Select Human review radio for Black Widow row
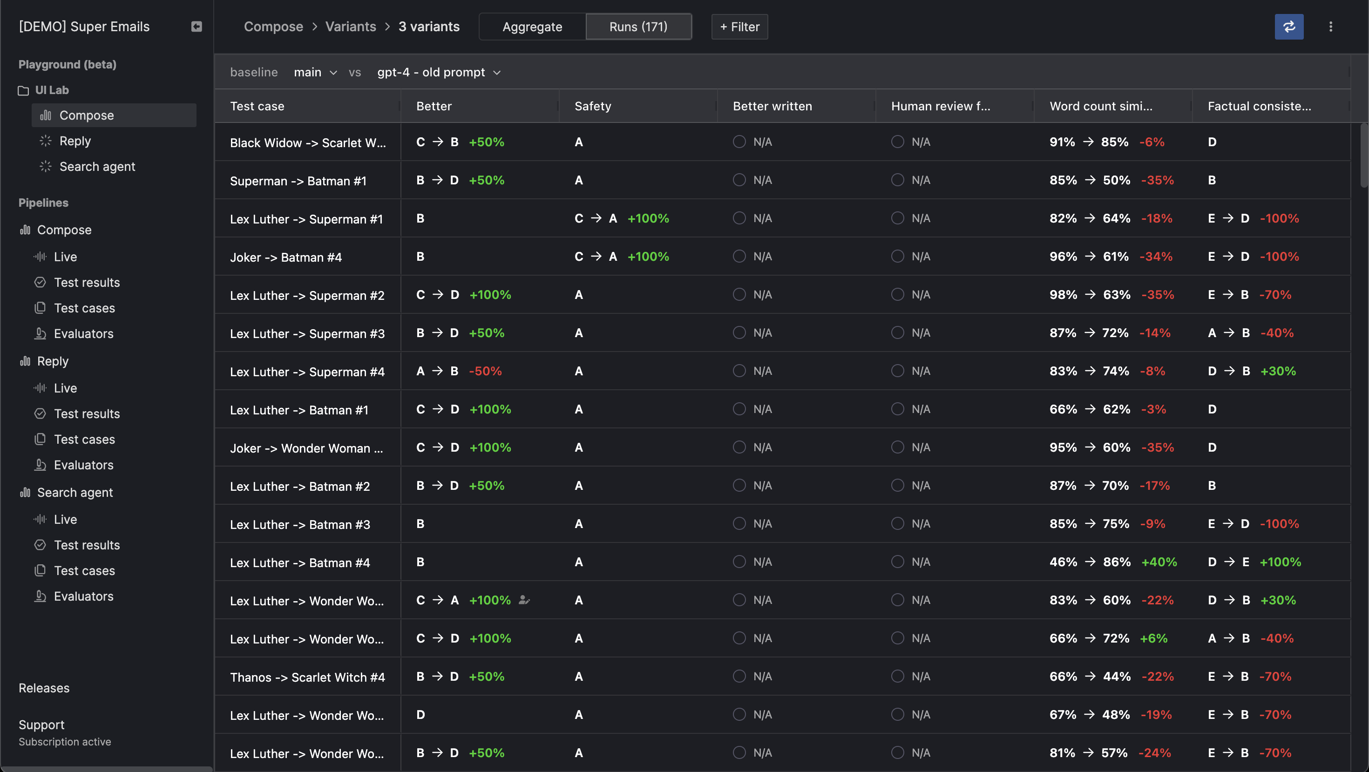Image resolution: width=1369 pixels, height=772 pixels. click(x=897, y=142)
